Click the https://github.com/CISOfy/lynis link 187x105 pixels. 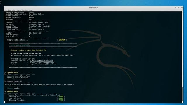point(43,64)
